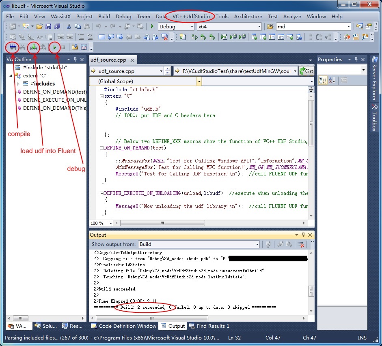Open file with the folder icon
Viewport: 382px width, 346px height.
point(39,27)
